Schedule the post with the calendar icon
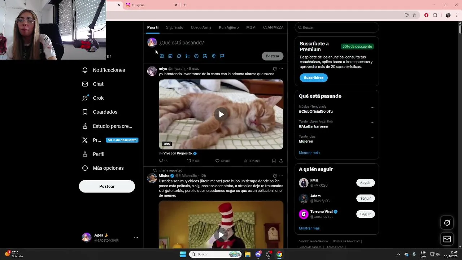Viewport: 462px width, 260px height. 205,56
